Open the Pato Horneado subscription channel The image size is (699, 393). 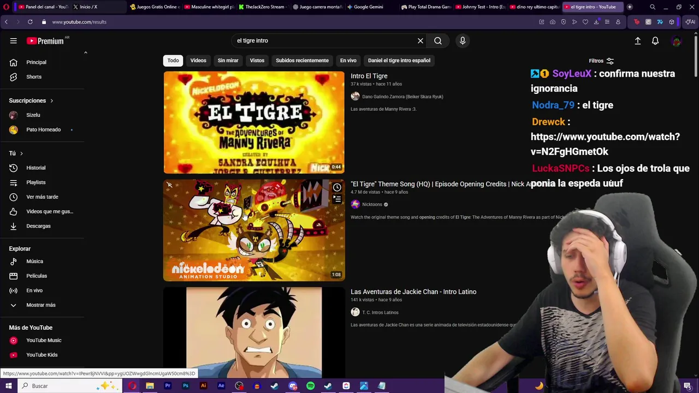click(x=43, y=130)
